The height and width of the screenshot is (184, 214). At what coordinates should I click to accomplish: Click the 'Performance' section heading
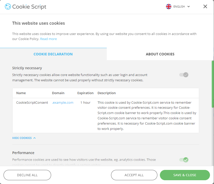pyautogui.click(x=23, y=153)
